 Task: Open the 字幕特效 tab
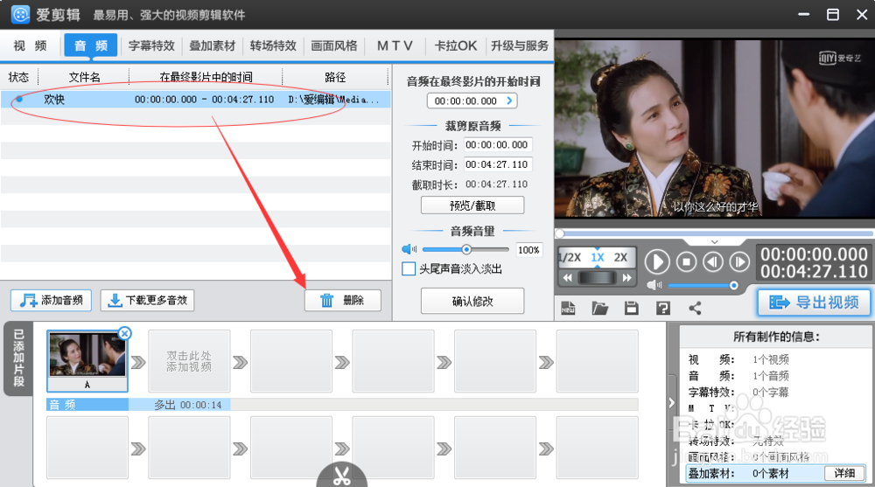coord(151,45)
